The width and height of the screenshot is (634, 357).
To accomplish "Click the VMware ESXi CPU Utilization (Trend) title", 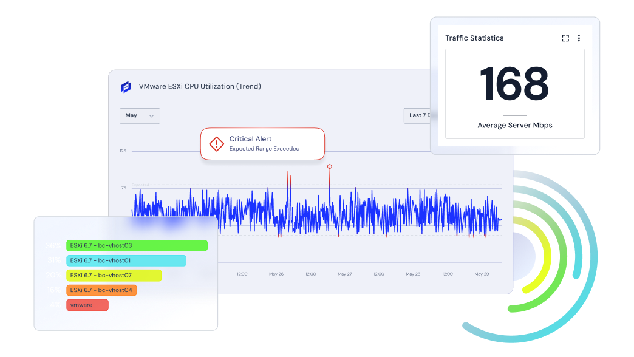I will tap(200, 87).
